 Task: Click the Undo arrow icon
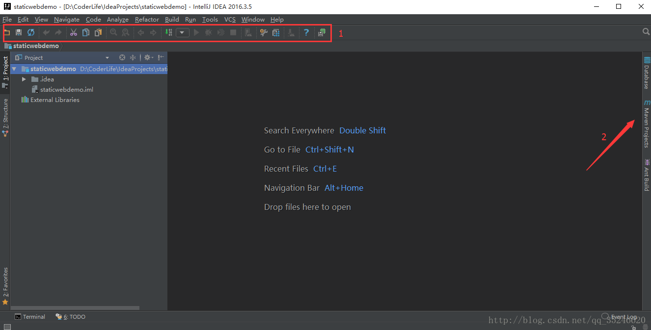(x=46, y=32)
